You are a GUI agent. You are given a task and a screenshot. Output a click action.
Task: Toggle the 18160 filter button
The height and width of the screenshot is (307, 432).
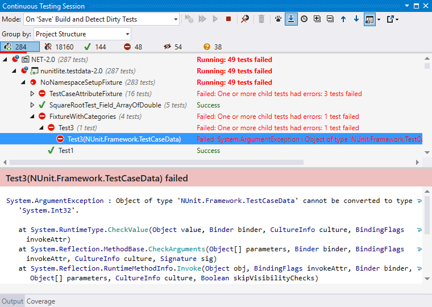tap(59, 47)
